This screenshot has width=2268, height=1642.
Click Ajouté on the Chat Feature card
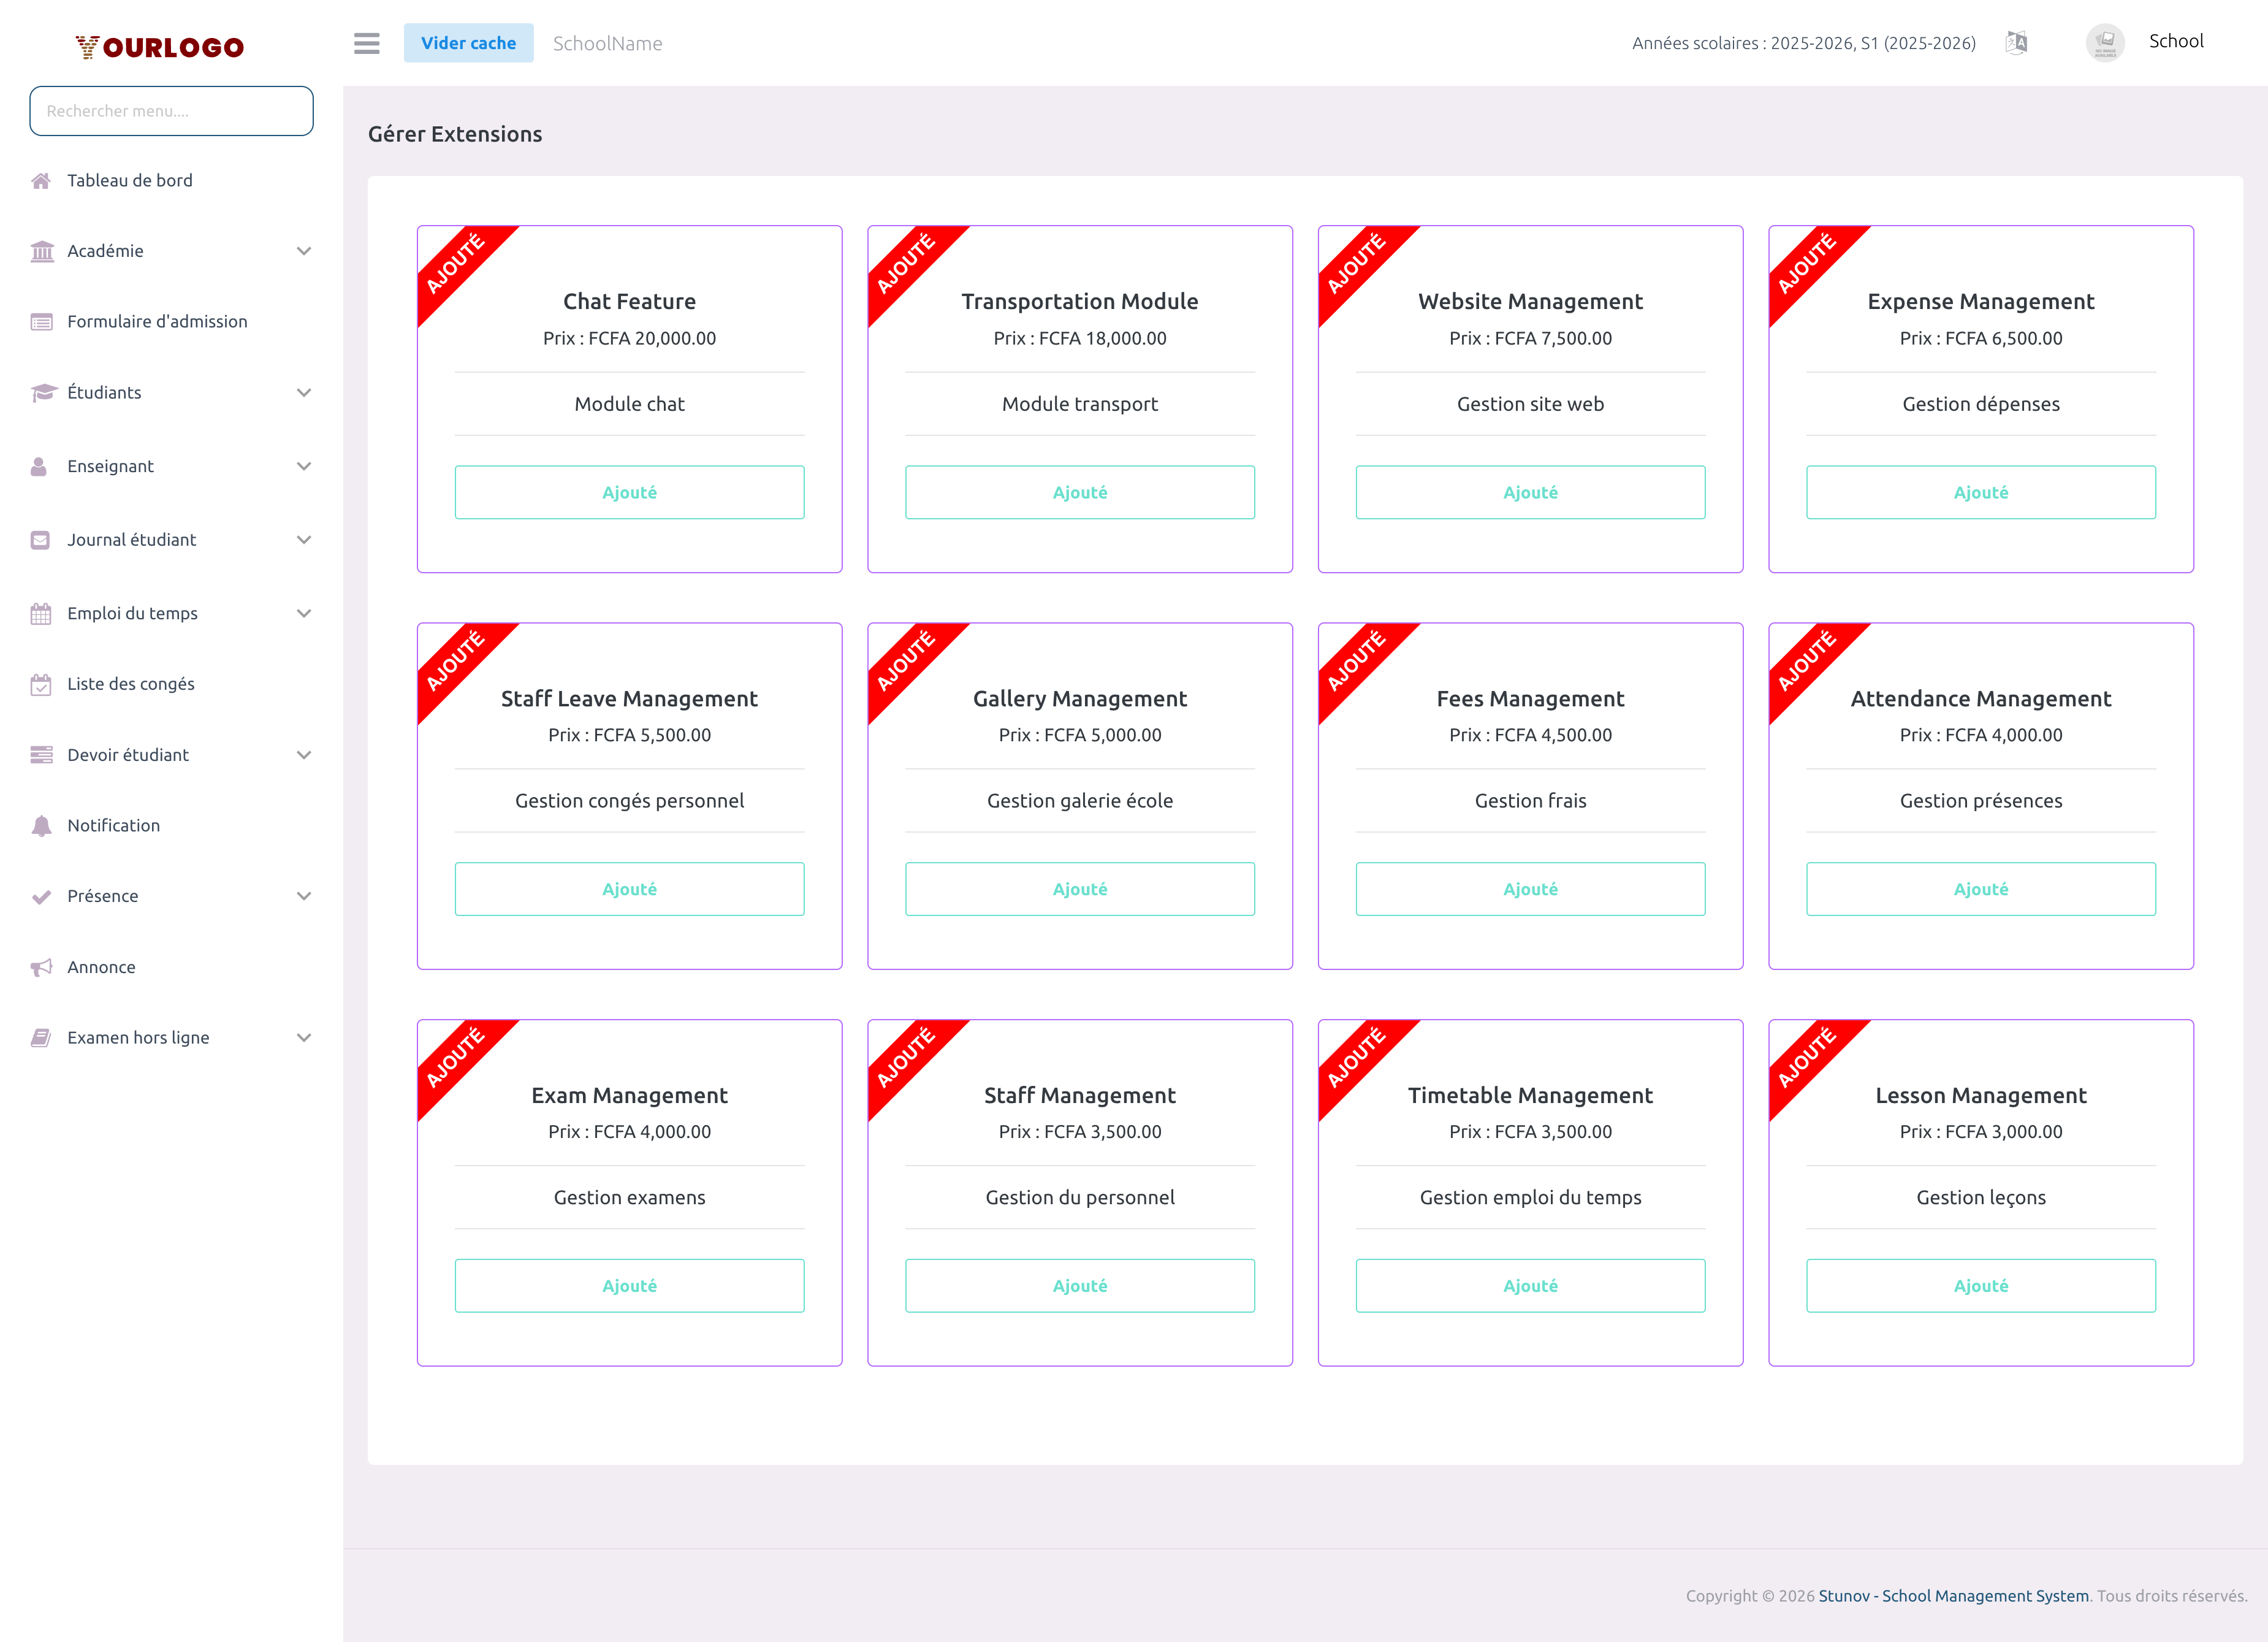[x=629, y=492]
